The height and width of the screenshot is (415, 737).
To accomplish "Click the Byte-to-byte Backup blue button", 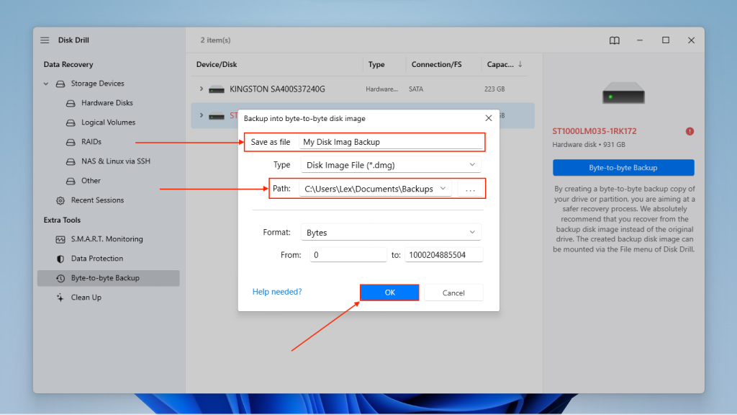I will click(623, 167).
